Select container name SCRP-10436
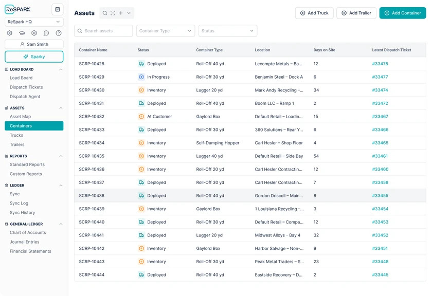 pos(92,170)
